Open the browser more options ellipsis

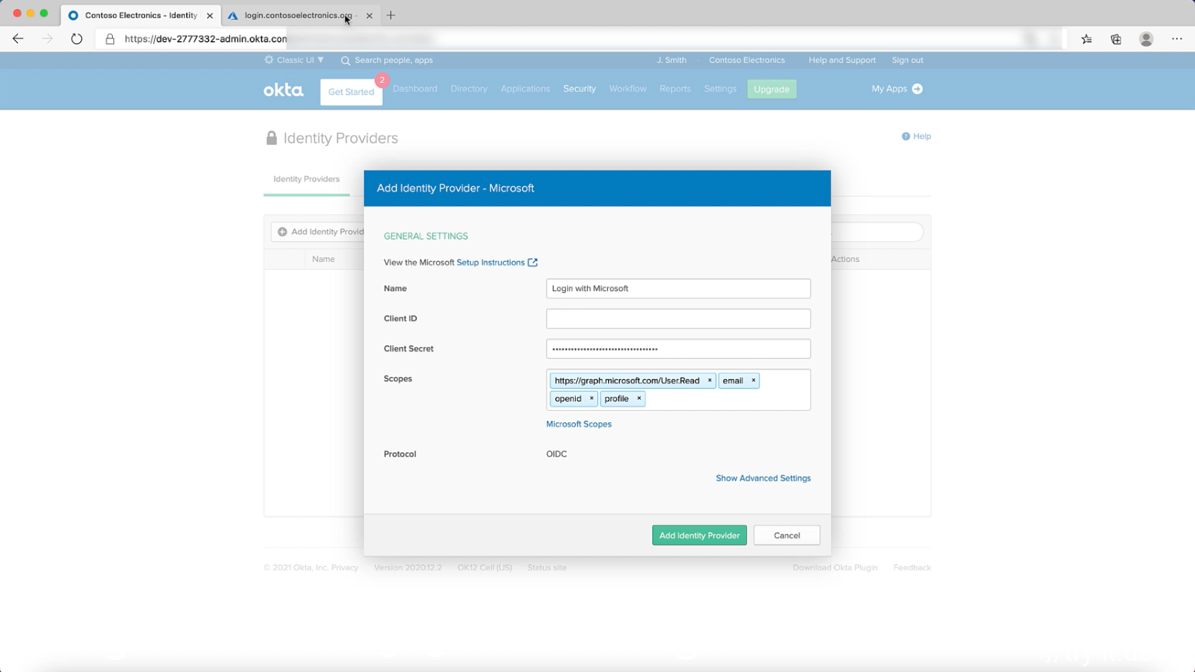pos(1176,39)
